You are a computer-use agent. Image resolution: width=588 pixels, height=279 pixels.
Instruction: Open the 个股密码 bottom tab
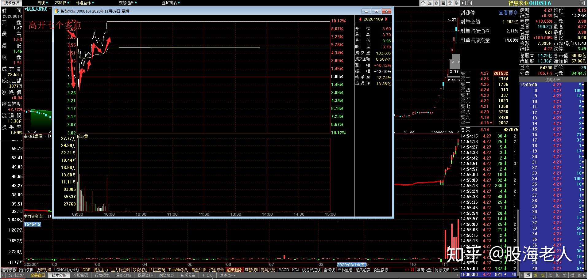pyautogui.click(x=81, y=275)
